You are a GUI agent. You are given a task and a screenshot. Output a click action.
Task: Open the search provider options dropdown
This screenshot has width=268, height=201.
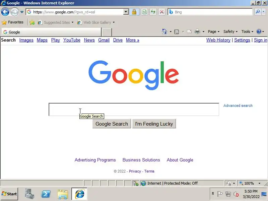[263, 12]
